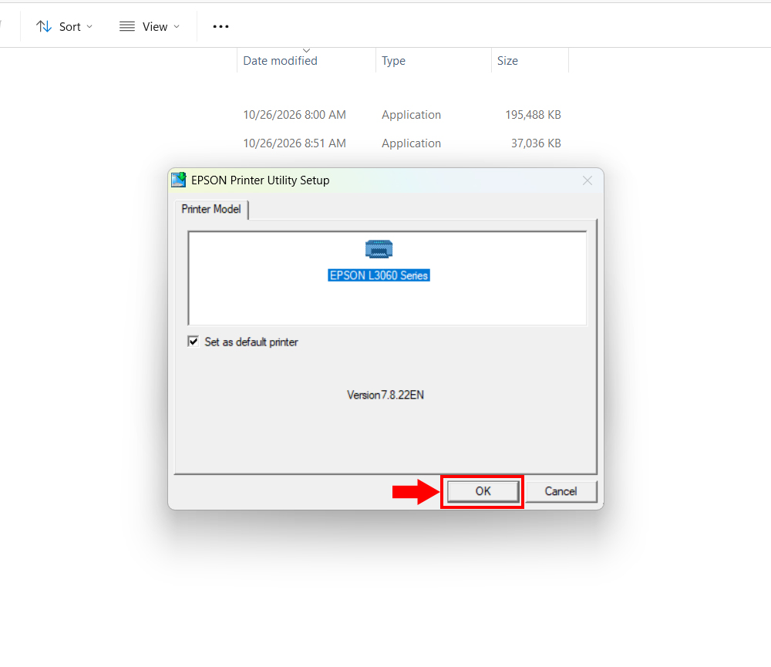This screenshot has height=667, width=771.
Task: Select the EPSON L3060 Series label
Action: tap(379, 275)
